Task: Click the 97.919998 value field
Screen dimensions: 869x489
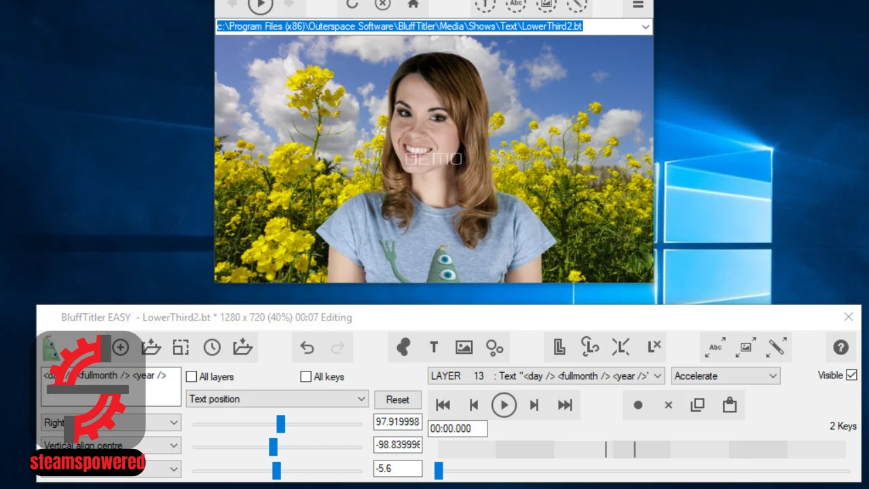Action: [398, 422]
